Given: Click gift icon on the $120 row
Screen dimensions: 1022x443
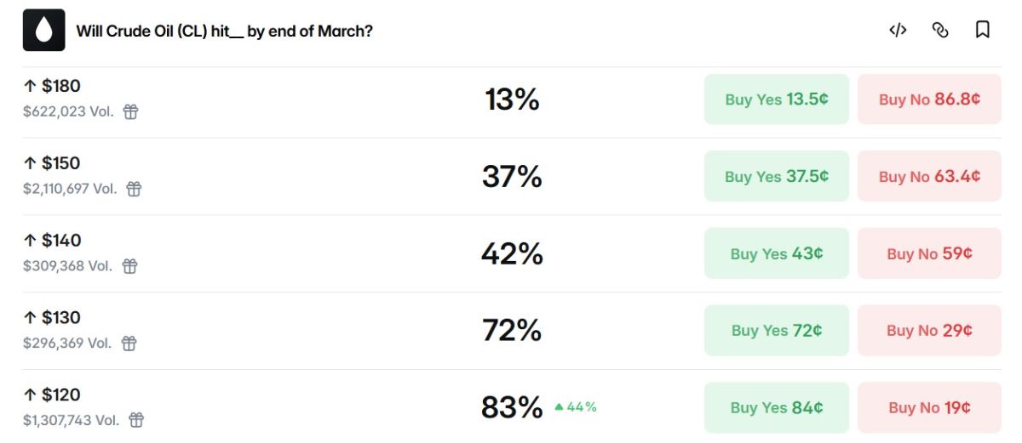Looking at the screenshot, I should pos(136,420).
